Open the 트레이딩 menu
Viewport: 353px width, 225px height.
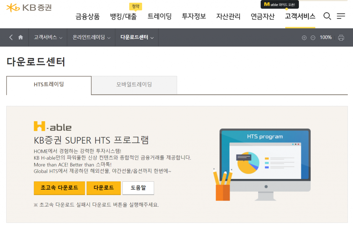159,16
